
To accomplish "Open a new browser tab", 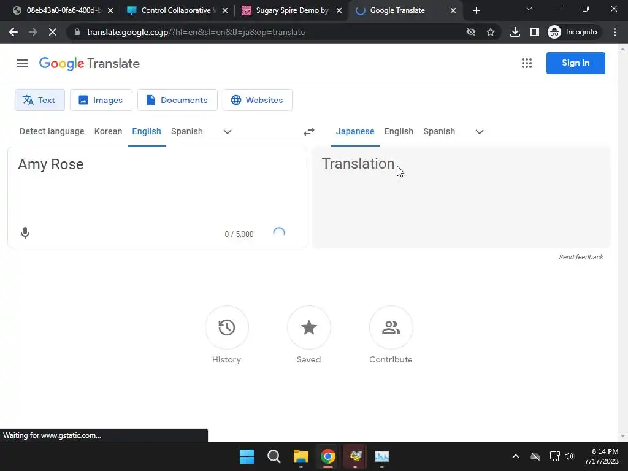I will point(476,11).
